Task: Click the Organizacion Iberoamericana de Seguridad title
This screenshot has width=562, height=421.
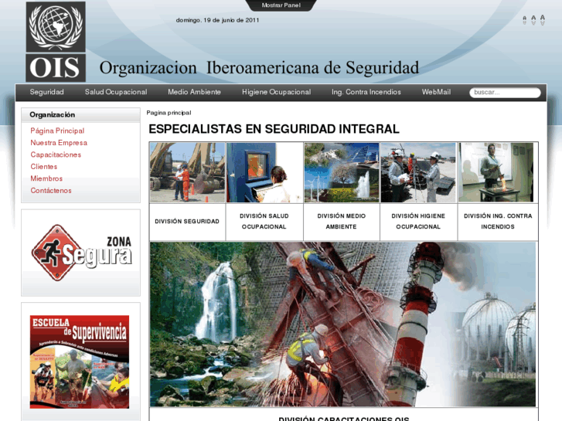Action: [259, 68]
